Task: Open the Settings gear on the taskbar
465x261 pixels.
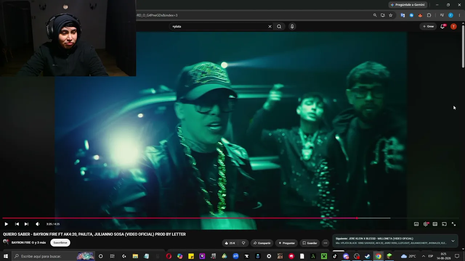Action: click(x=269, y=256)
